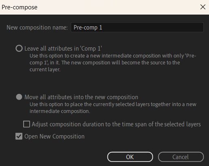Viewport: 209px width, 166px height.
Task: Click the 'Open New Composition' label text
Action: click(x=54, y=136)
